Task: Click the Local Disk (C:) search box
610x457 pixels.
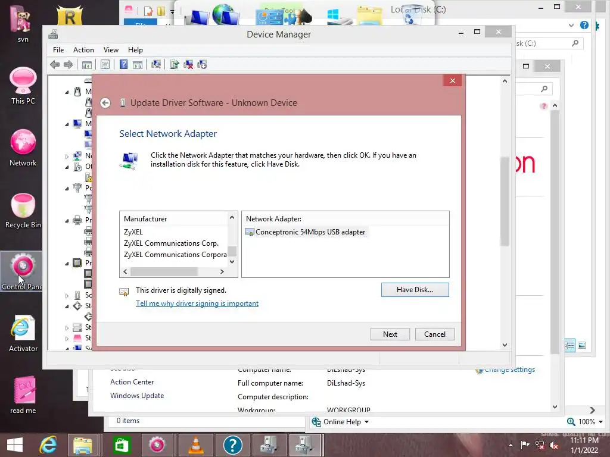Action: [549, 43]
